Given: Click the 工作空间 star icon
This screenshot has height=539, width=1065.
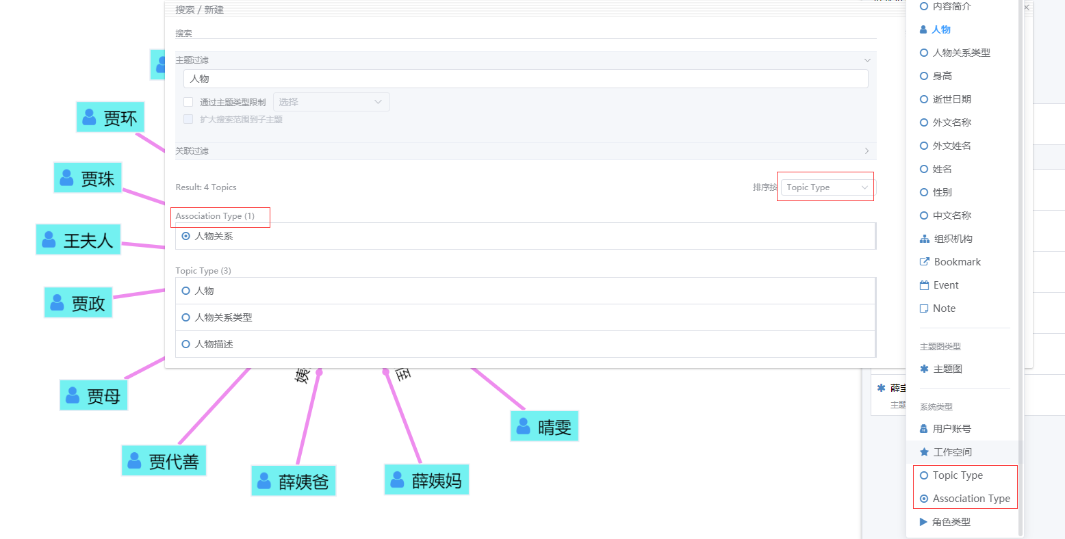Looking at the screenshot, I should [924, 452].
